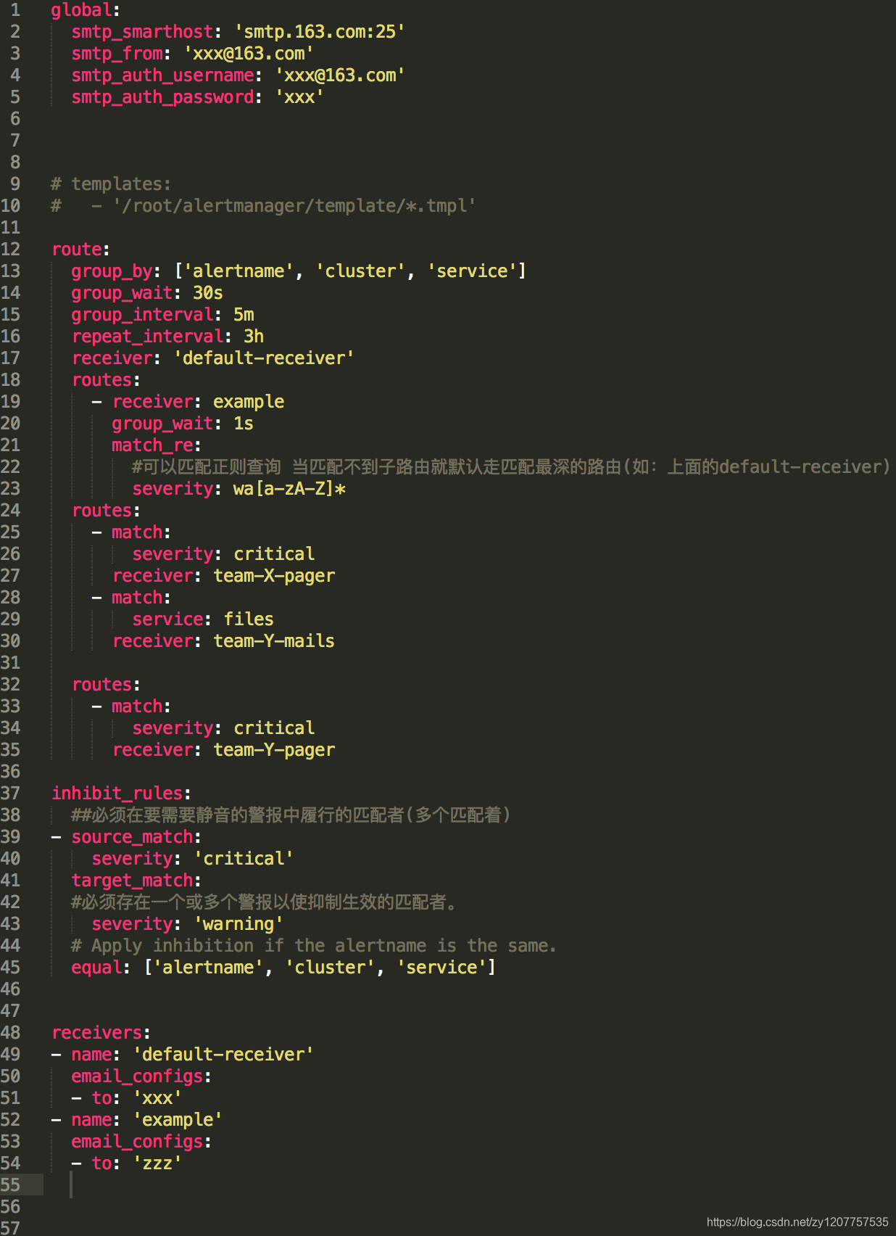Image resolution: width=896 pixels, height=1236 pixels.
Task: Click the name 'default-receiver' on line 49
Action: [223, 1055]
